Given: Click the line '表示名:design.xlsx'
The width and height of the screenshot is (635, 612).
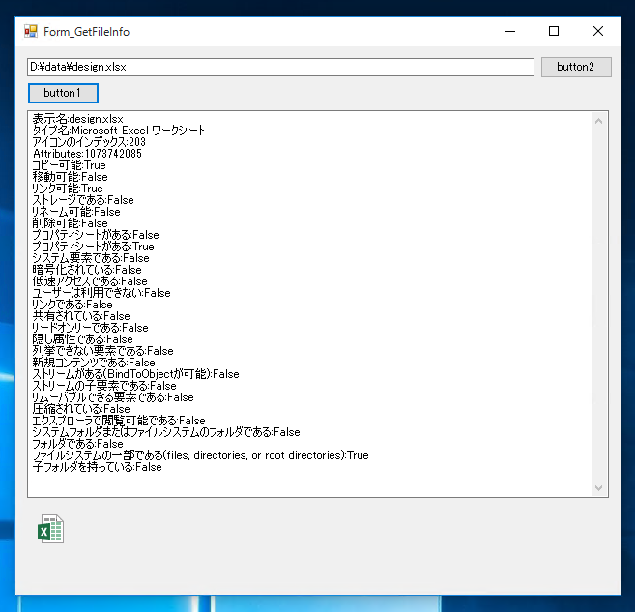Looking at the screenshot, I should (77, 119).
